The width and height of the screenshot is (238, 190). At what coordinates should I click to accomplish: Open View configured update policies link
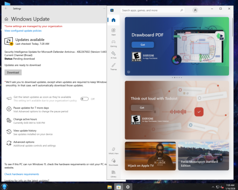[23, 30]
